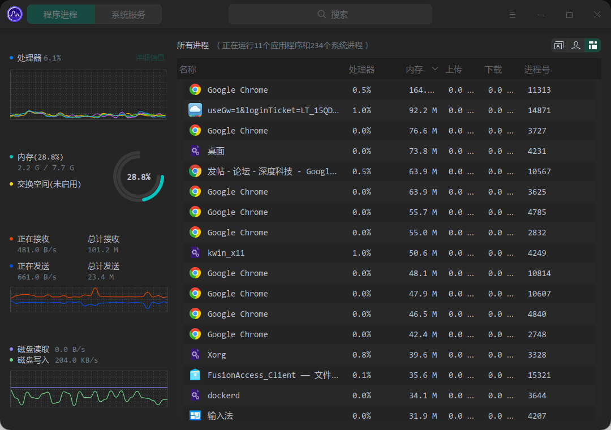Click process ID 15321
Image resolution: width=611 pixels, height=430 pixels.
539,375
